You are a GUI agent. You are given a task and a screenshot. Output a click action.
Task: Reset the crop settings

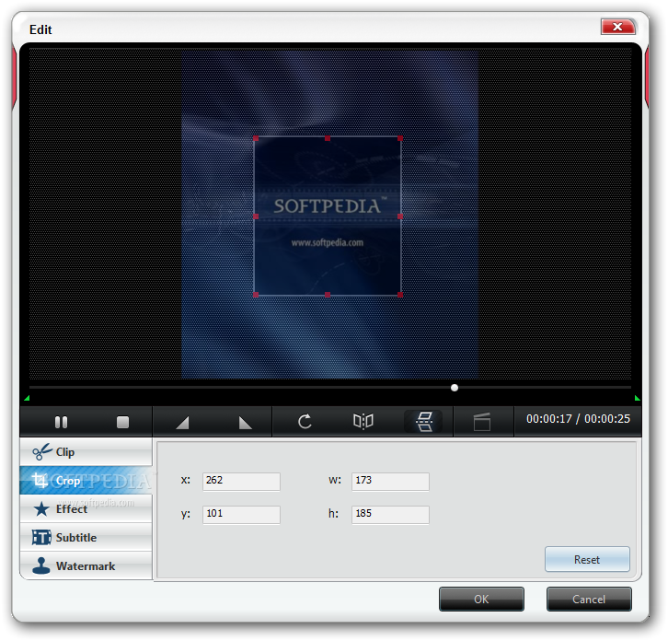pos(587,559)
